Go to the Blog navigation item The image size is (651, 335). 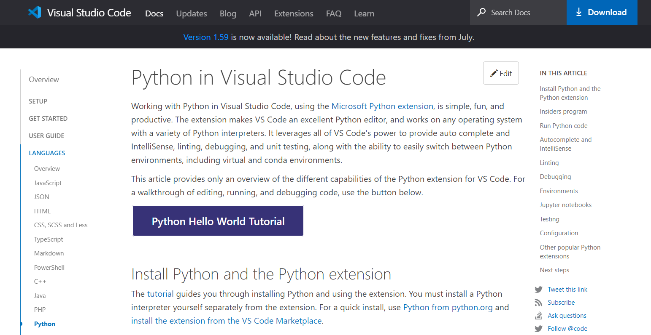tap(228, 13)
